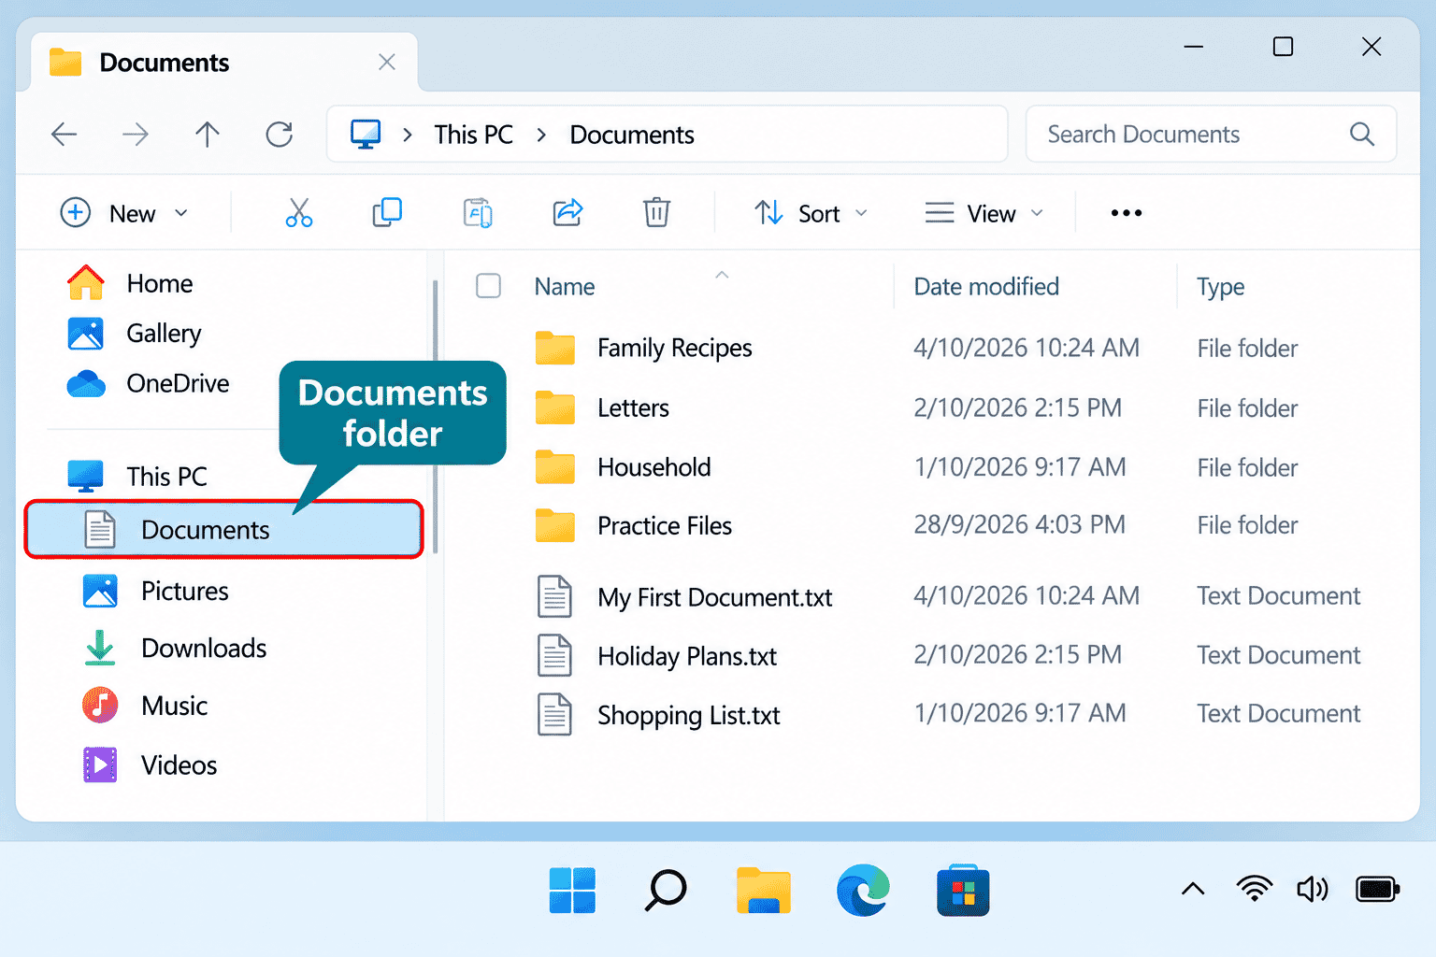Screen dimensions: 1436x957
Task: Open the Windows Start menu
Action: [x=572, y=890]
